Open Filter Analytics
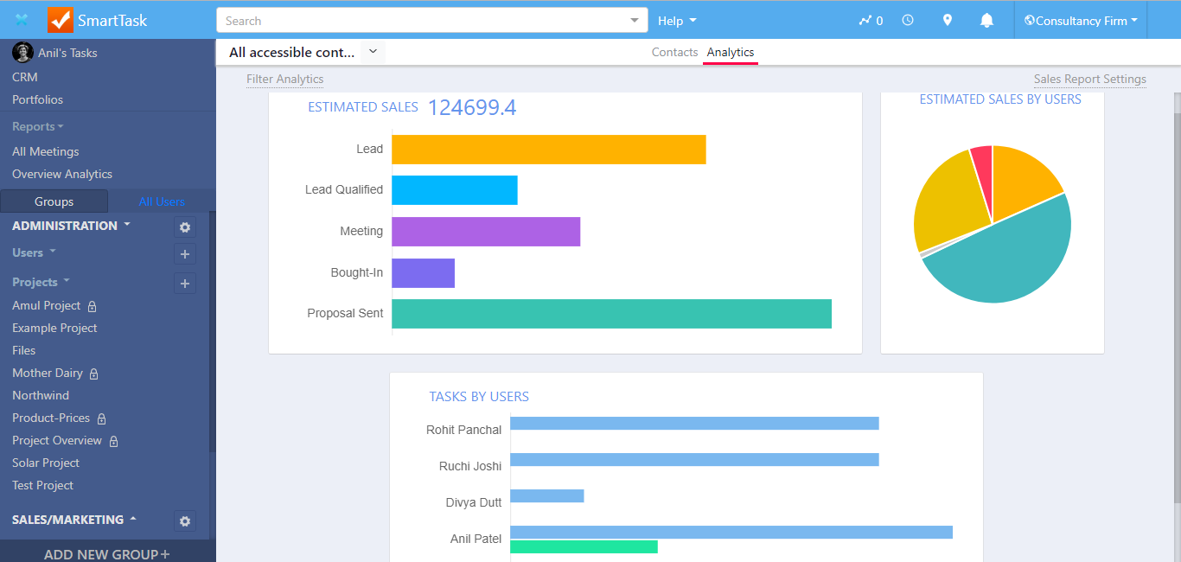 coord(285,79)
